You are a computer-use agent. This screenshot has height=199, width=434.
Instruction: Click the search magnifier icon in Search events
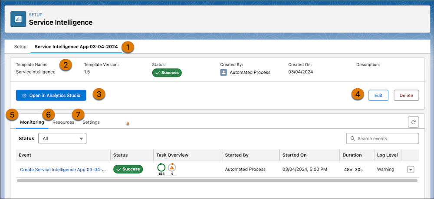[352, 138]
